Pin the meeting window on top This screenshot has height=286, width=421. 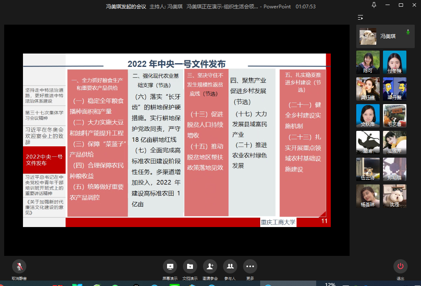tap(374, 5)
